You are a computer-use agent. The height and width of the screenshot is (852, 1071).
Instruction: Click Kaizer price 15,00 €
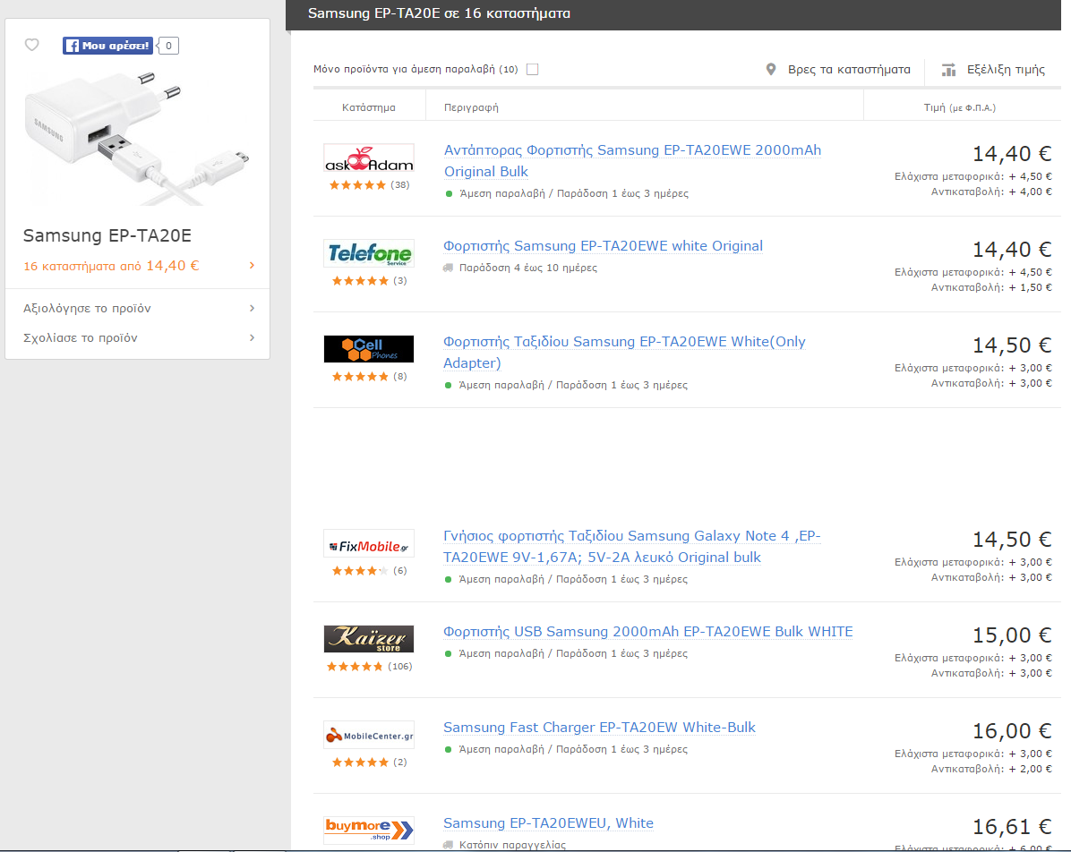tap(1012, 635)
